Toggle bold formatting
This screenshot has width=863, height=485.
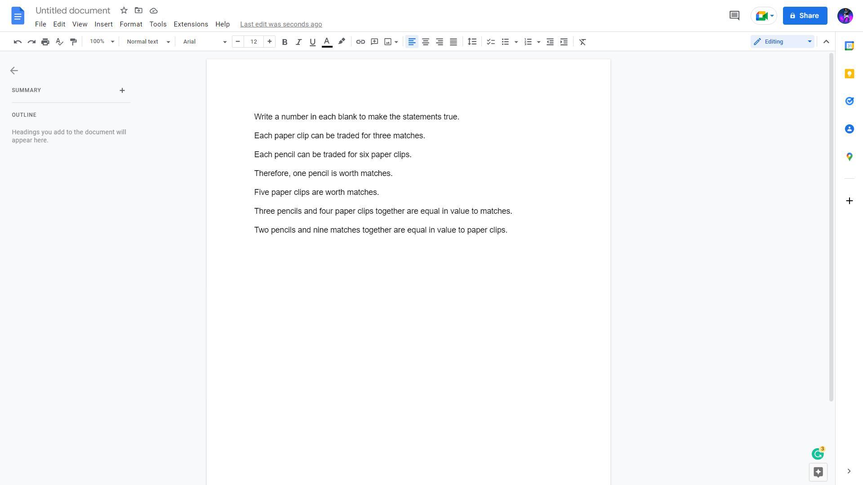tap(285, 42)
